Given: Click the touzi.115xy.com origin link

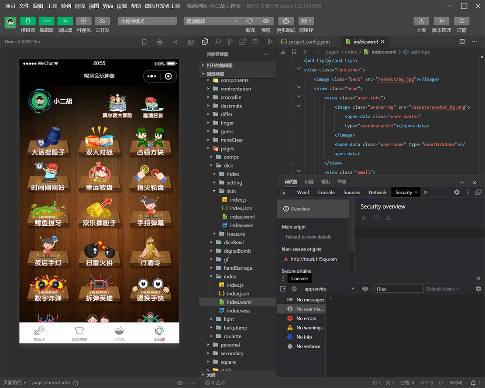Looking at the screenshot, I should [x=313, y=259].
